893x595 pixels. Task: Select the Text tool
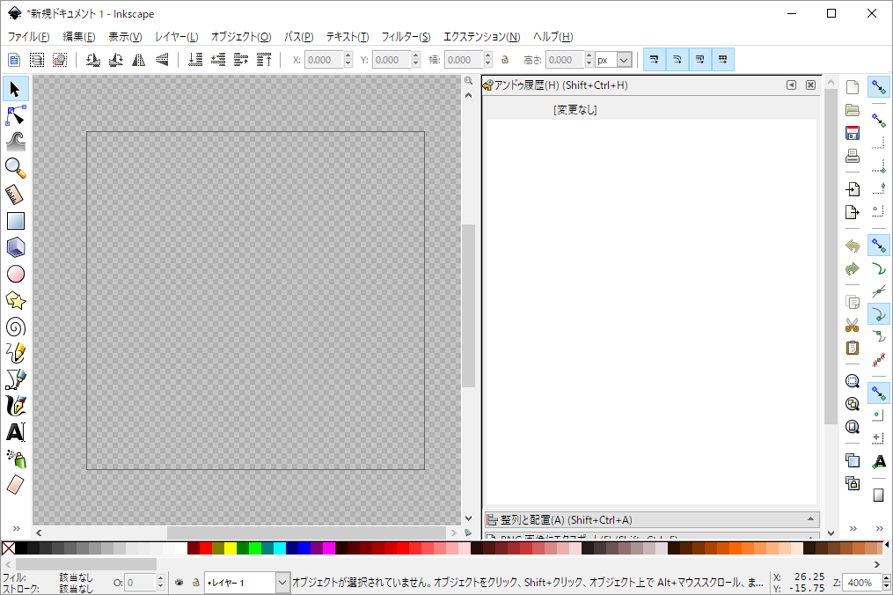click(15, 432)
